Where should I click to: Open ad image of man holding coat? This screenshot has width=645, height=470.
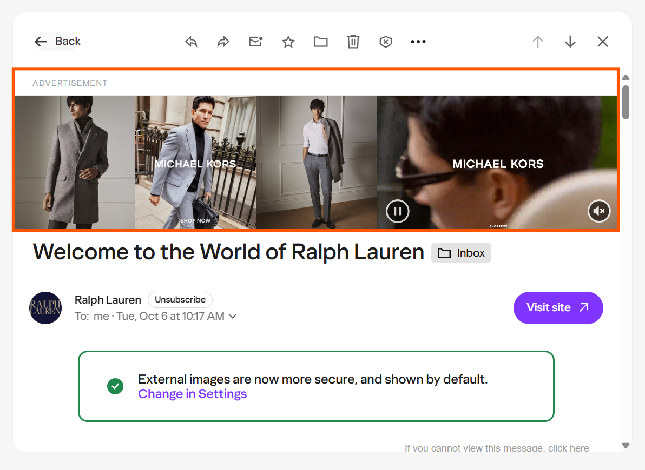317,162
